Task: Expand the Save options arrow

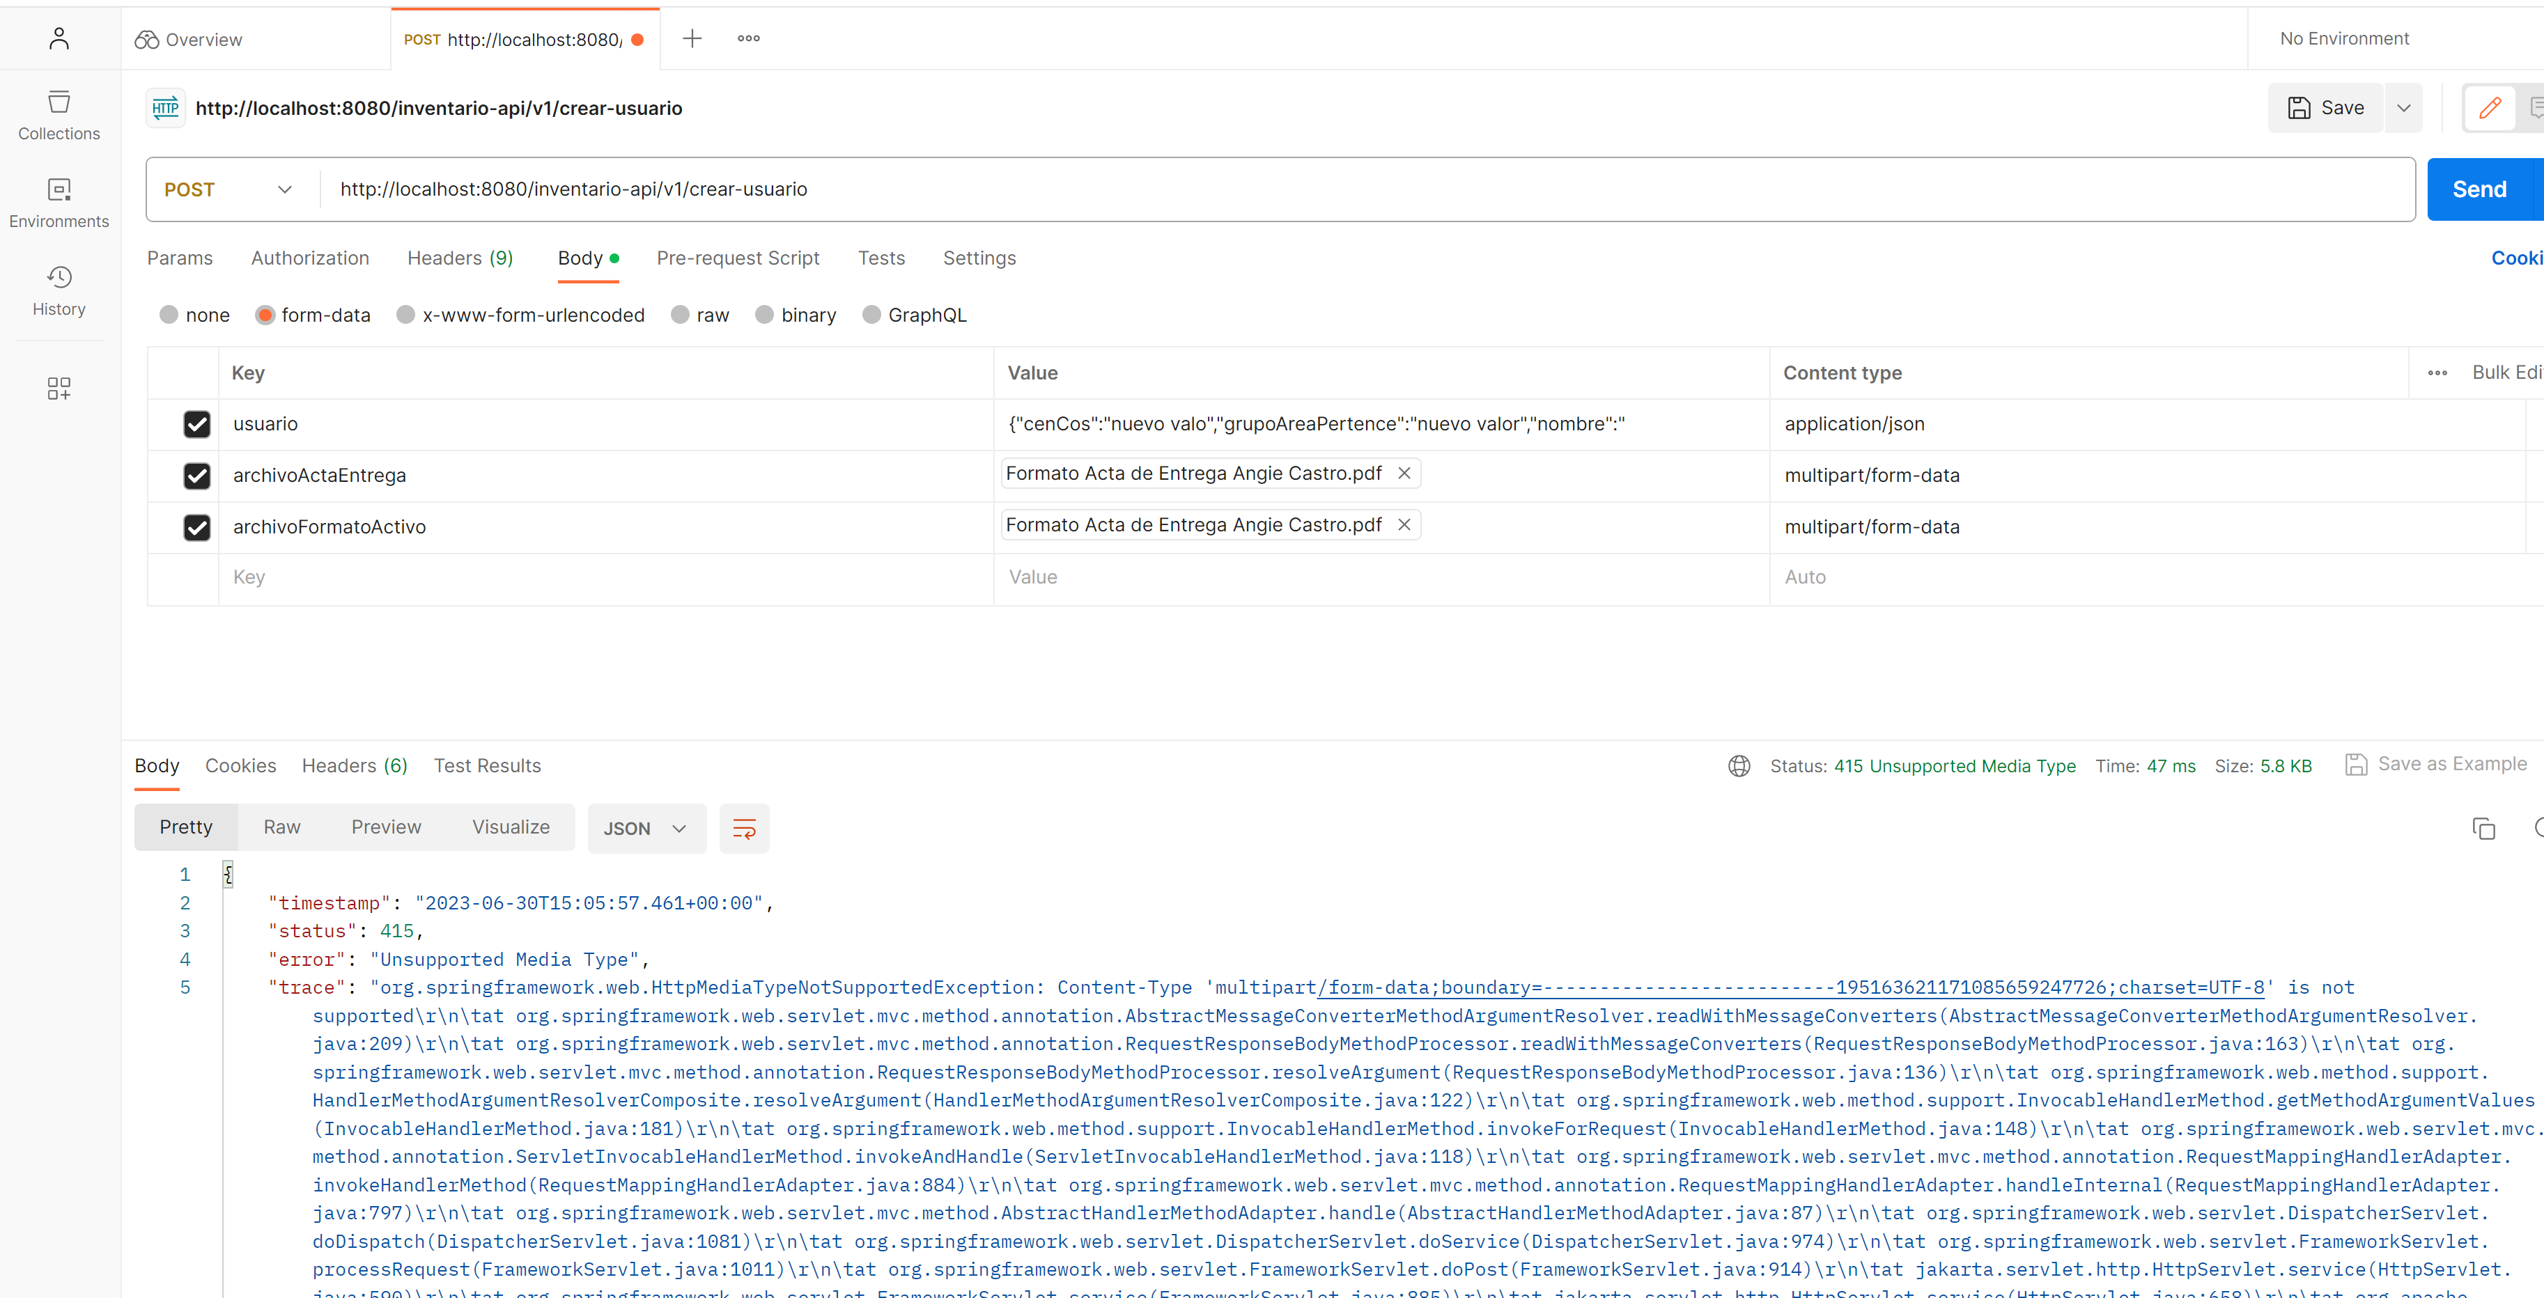Action: coord(2404,108)
